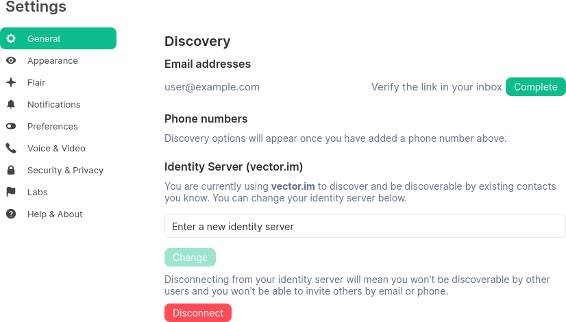
Task: Focus the new identity server field
Action: (365, 226)
